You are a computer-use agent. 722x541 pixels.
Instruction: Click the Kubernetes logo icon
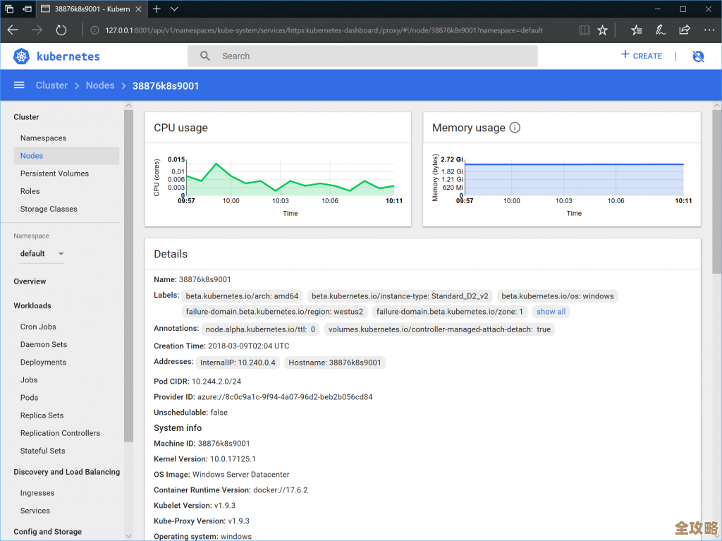[22, 56]
